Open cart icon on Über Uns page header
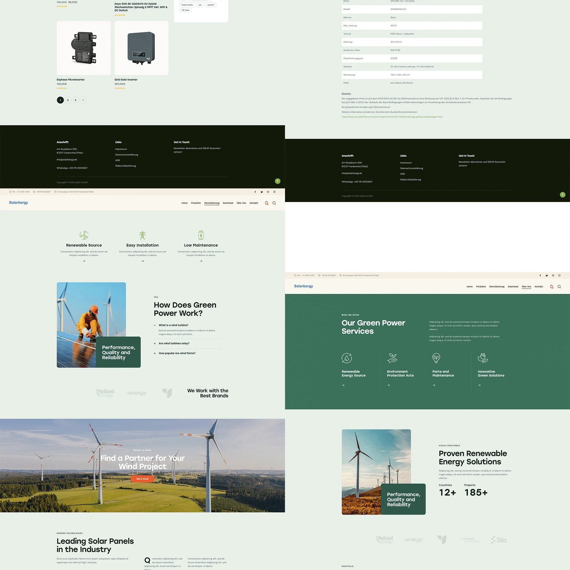 [x=552, y=287]
